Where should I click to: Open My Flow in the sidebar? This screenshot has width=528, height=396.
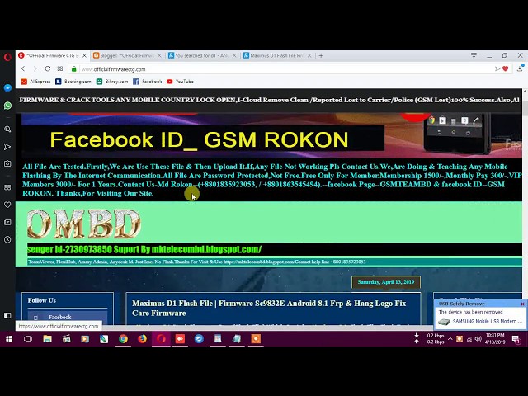click(7, 147)
